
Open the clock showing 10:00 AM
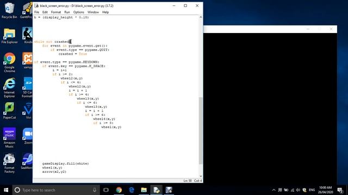tap(325, 190)
